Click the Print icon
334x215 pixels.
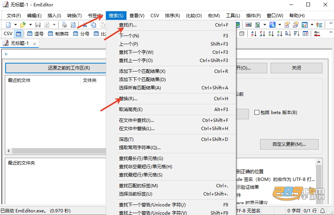(x=64, y=25)
